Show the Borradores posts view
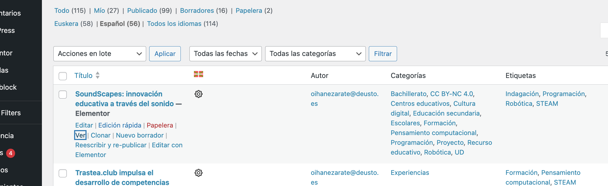The width and height of the screenshot is (608, 186). tap(197, 11)
